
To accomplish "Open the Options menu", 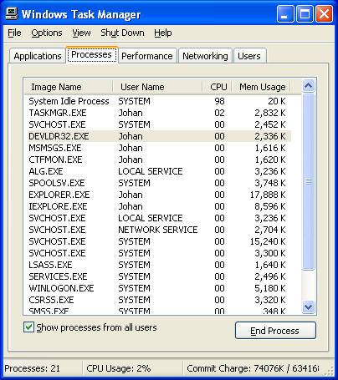I will pos(47,33).
